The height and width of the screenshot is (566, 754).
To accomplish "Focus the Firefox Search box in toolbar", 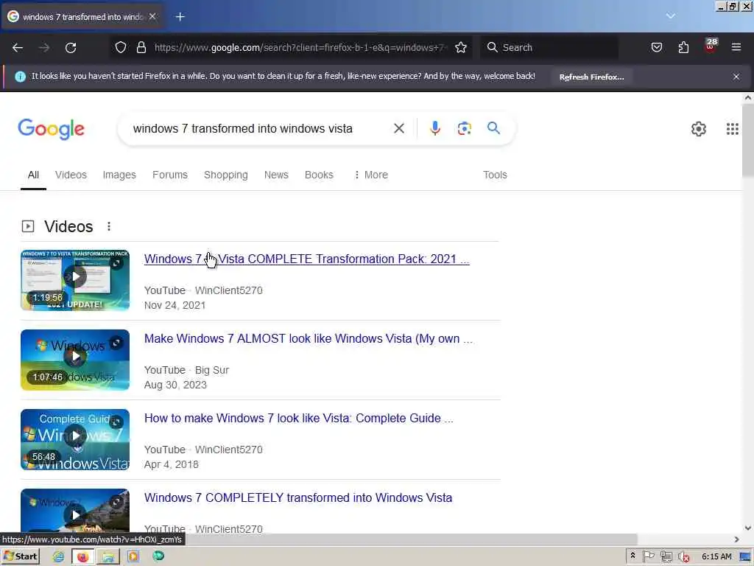I will click(549, 47).
